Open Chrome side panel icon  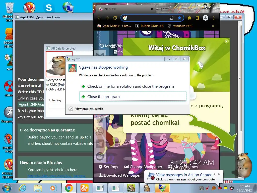(198, 18)
